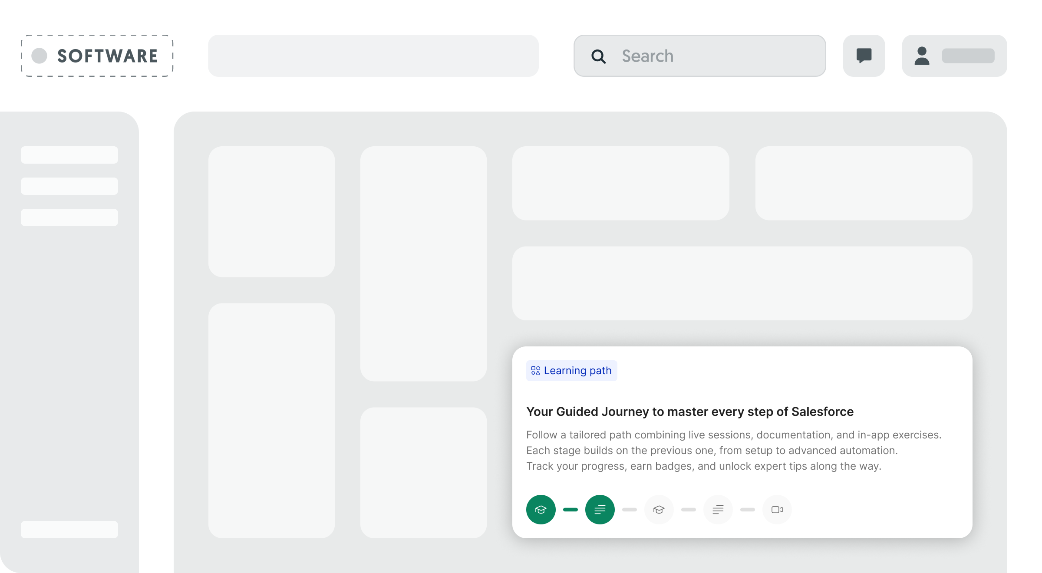Open the video camera step
1042x573 pixels.
[777, 510]
